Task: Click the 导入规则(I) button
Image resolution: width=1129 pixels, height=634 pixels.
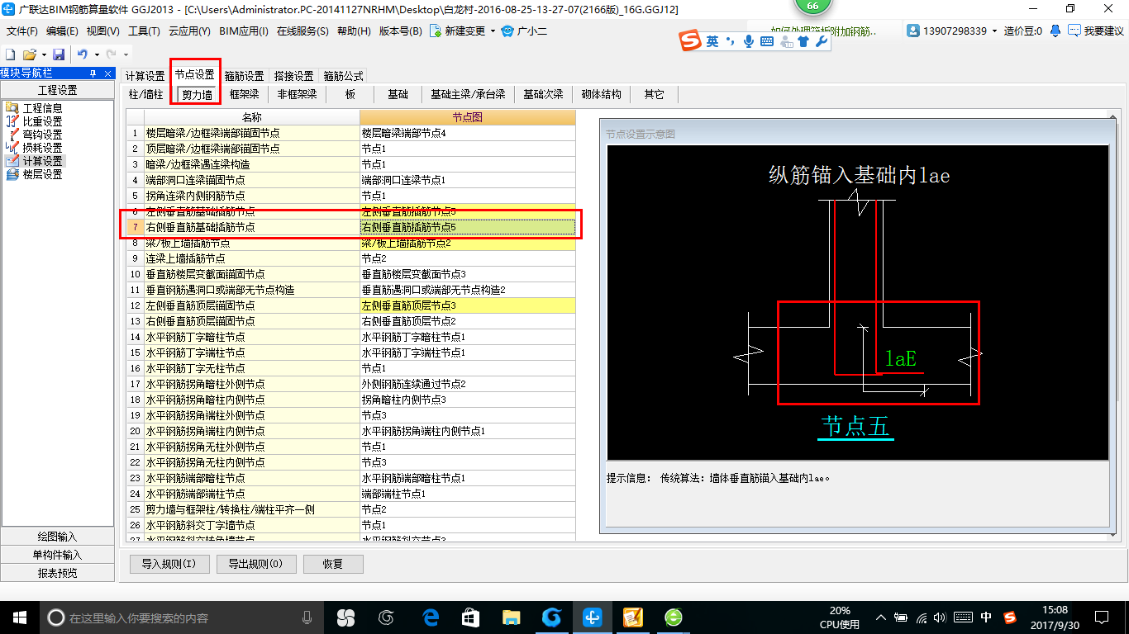Action: coord(169,565)
